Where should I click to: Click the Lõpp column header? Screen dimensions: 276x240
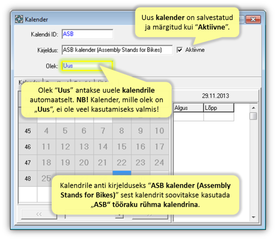218,108
